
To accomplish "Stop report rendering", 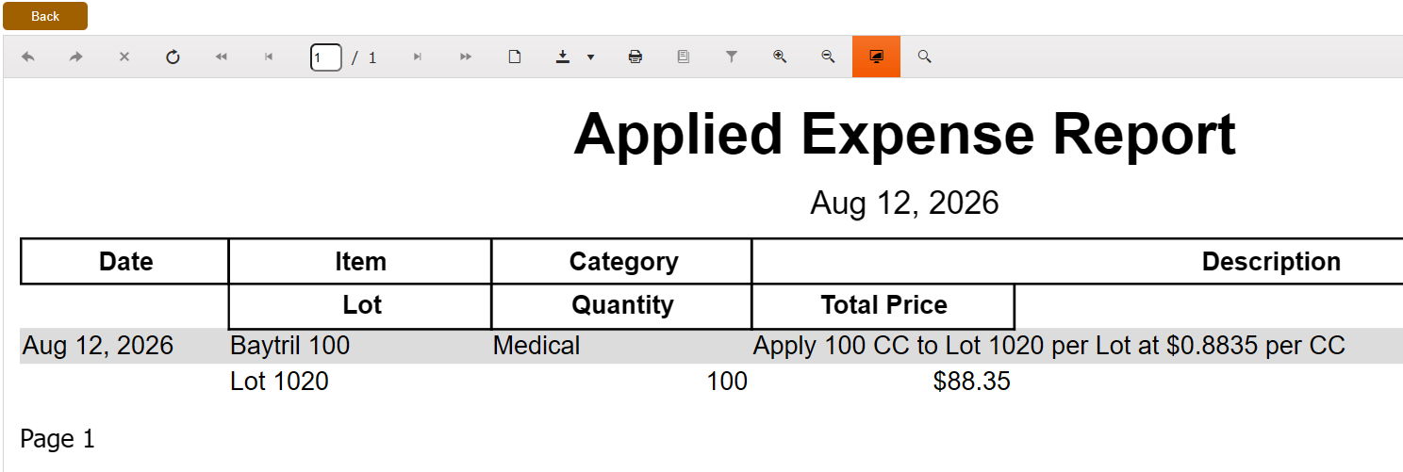I will coord(124,57).
